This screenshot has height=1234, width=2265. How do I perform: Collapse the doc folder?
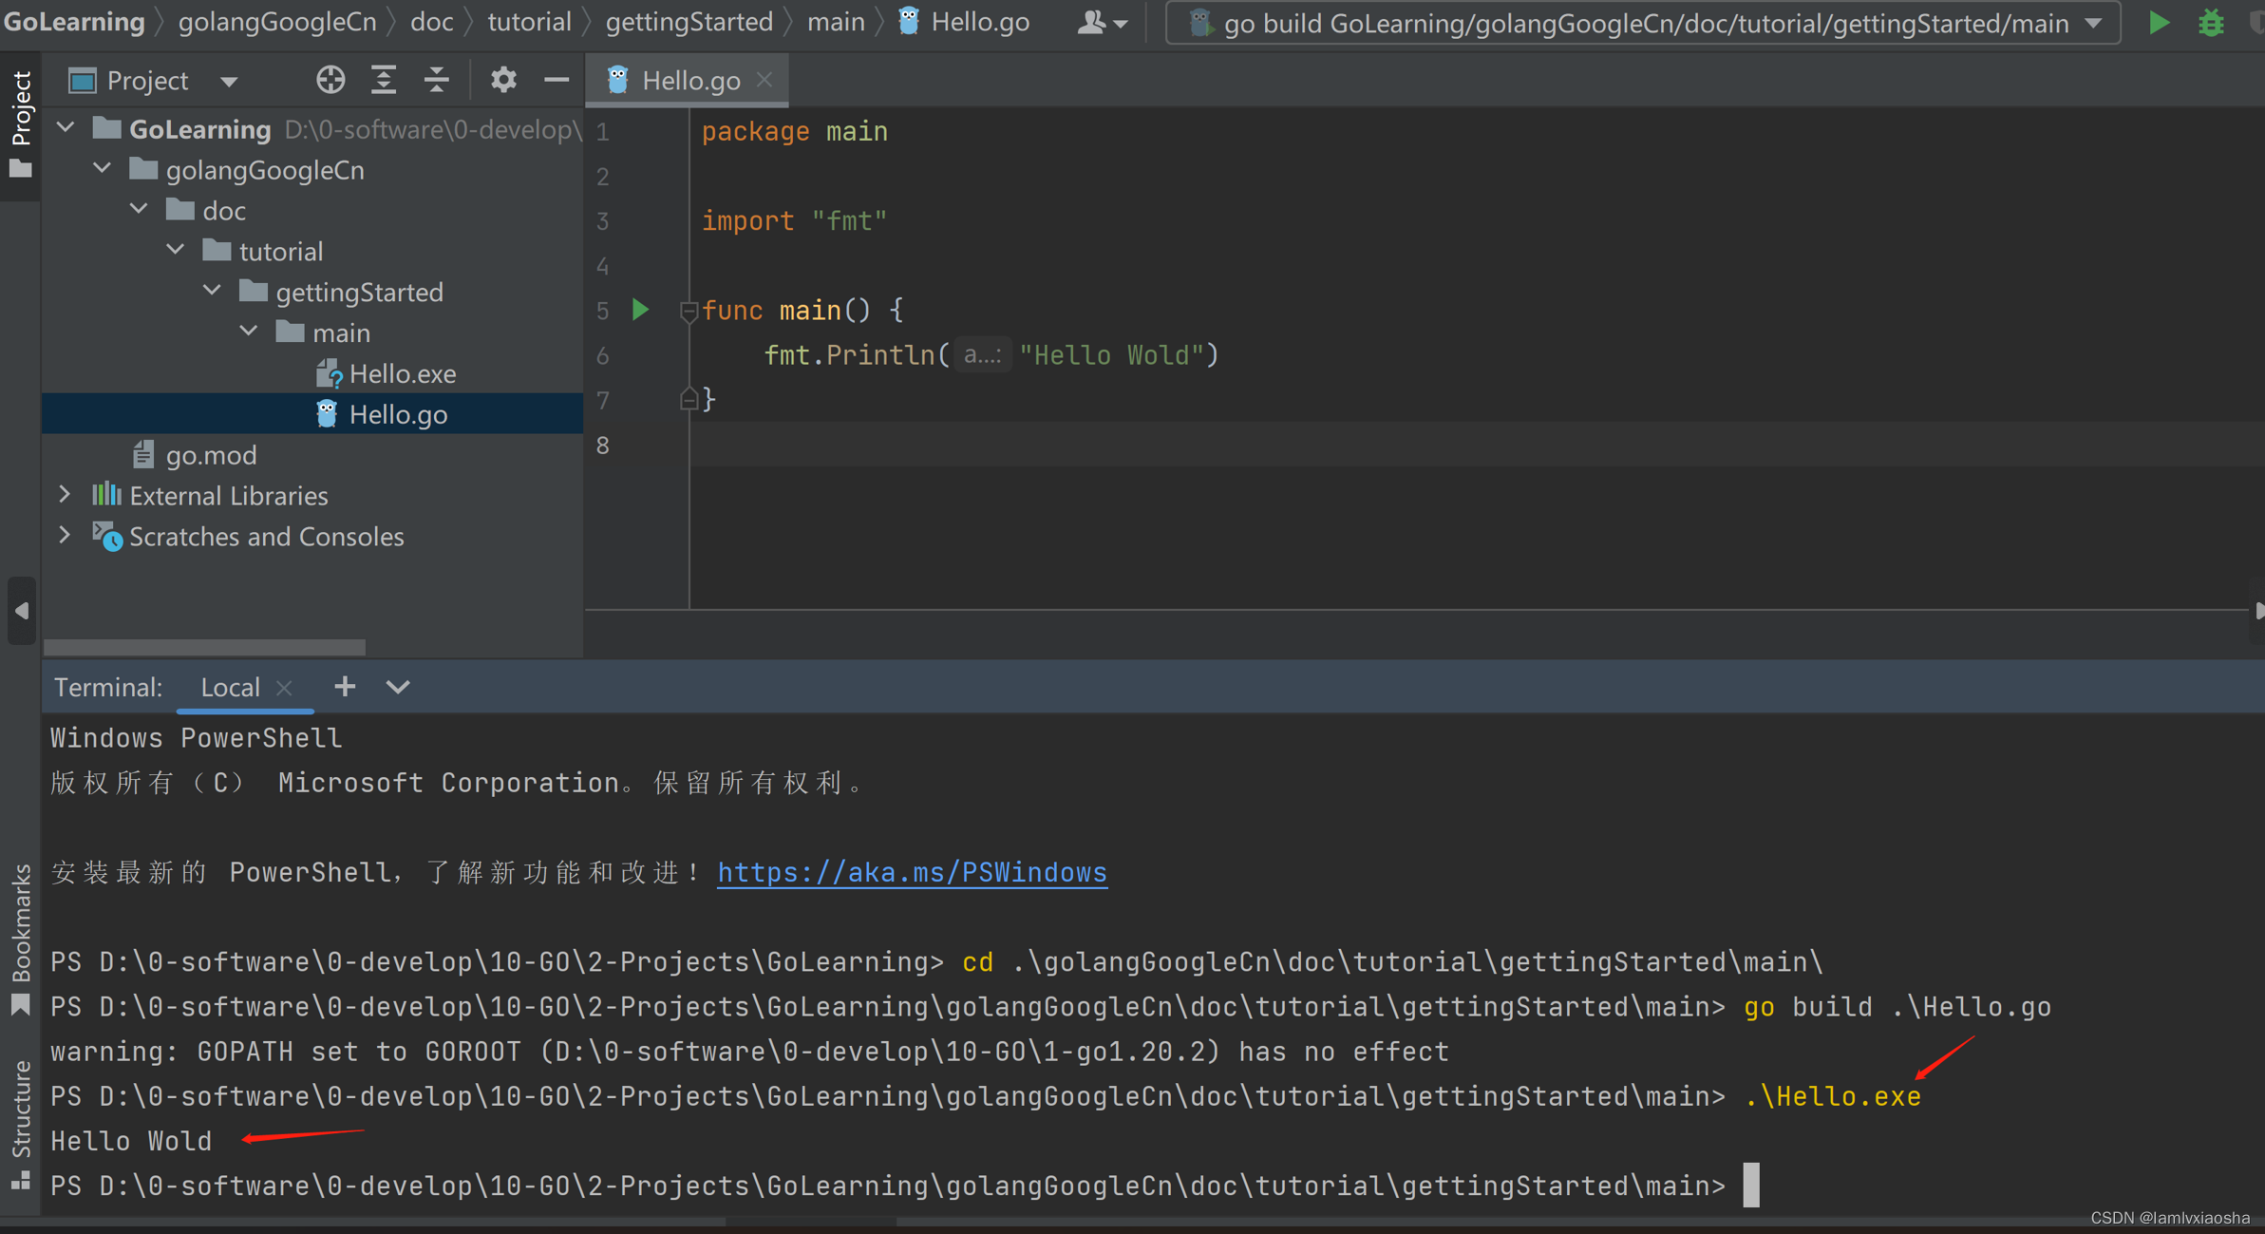click(140, 209)
